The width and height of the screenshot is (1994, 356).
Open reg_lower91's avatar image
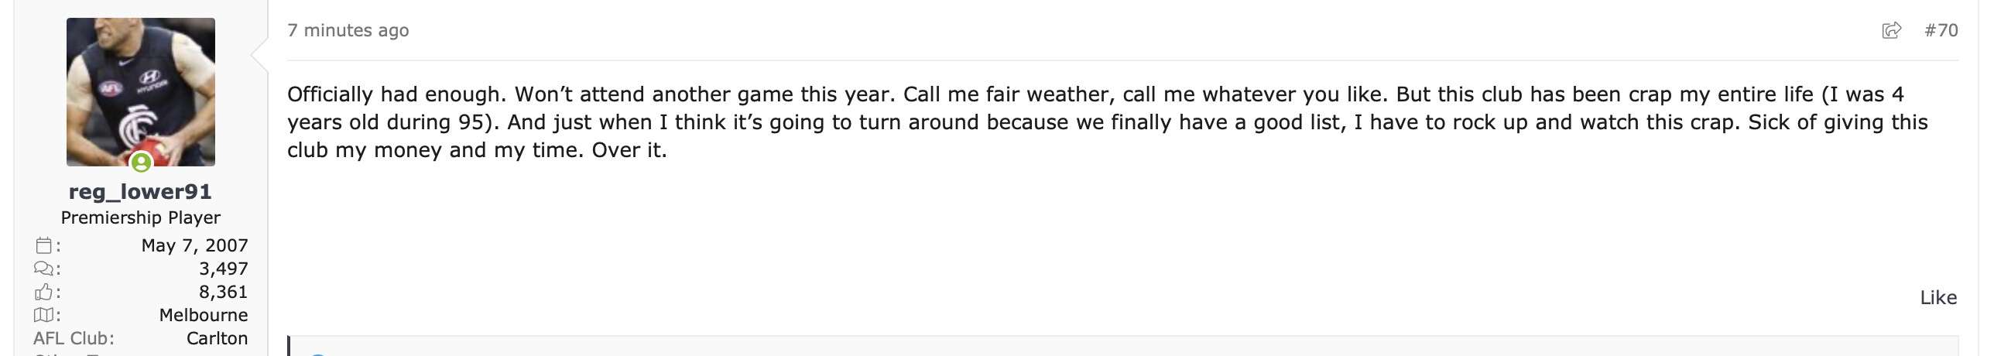point(141,92)
